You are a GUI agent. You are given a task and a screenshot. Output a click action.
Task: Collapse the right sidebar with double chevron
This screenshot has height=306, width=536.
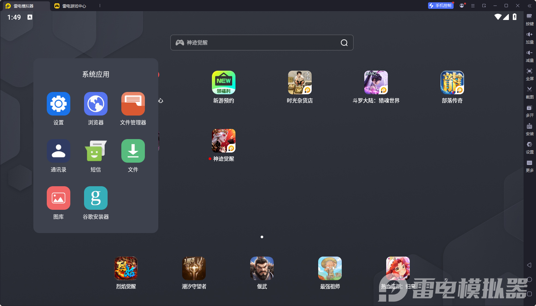(x=529, y=6)
